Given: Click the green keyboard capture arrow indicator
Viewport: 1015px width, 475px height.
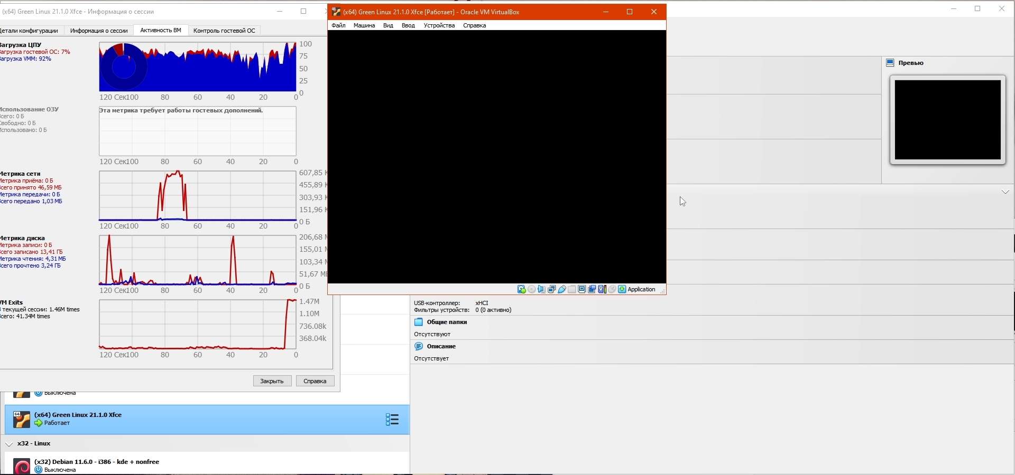Looking at the screenshot, I should (622, 289).
